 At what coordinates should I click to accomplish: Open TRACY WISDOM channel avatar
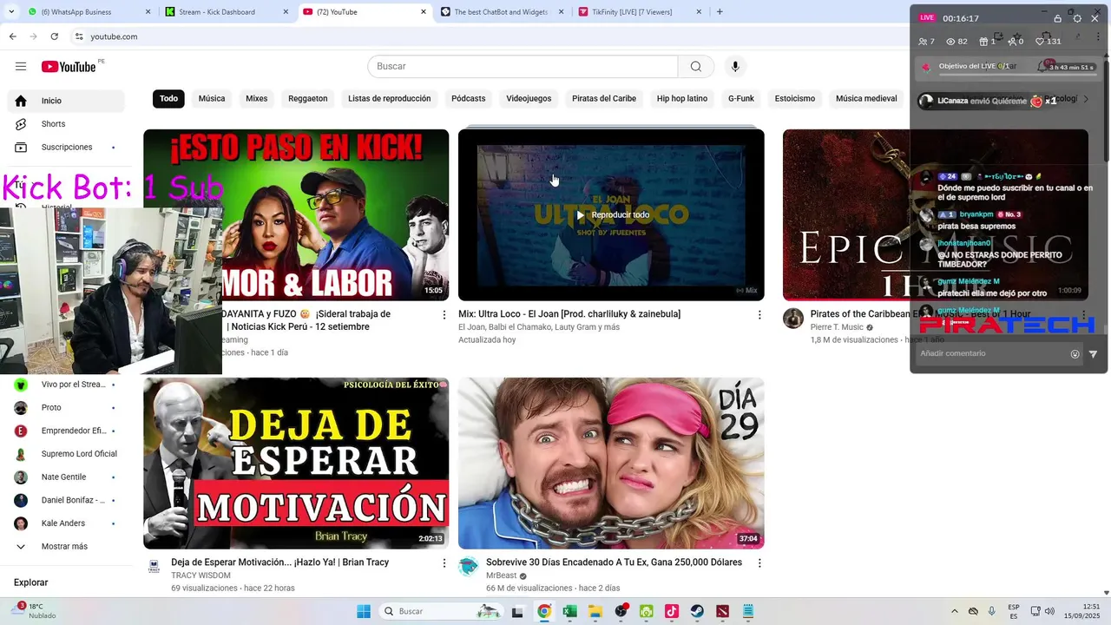[x=154, y=567]
